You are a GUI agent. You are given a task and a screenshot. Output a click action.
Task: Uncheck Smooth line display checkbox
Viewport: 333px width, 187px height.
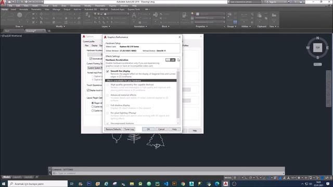coord(108,71)
